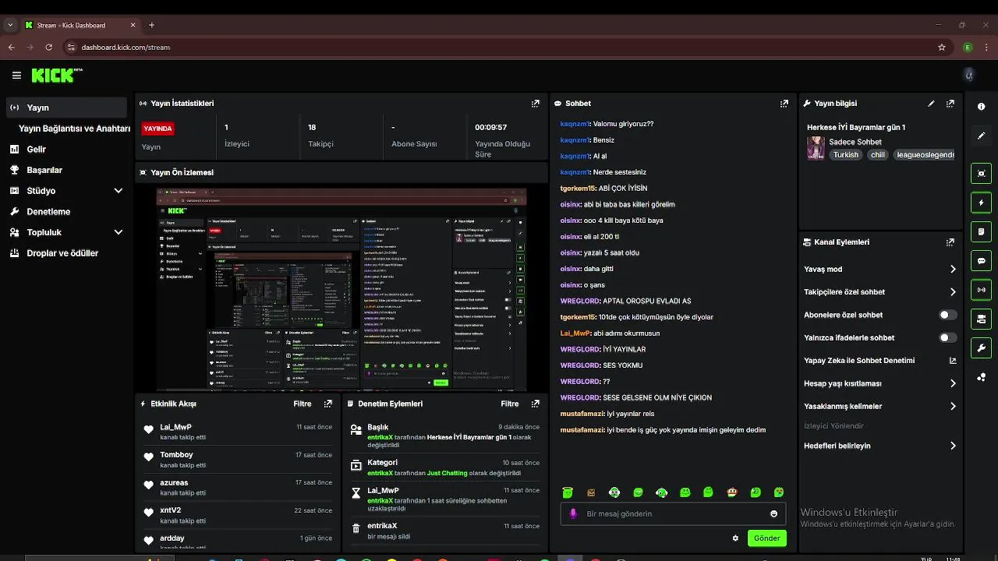This screenshot has width=998, height=561.
Task: Toggle the document widget icon in the right rail
Action: tap(981, 231)
